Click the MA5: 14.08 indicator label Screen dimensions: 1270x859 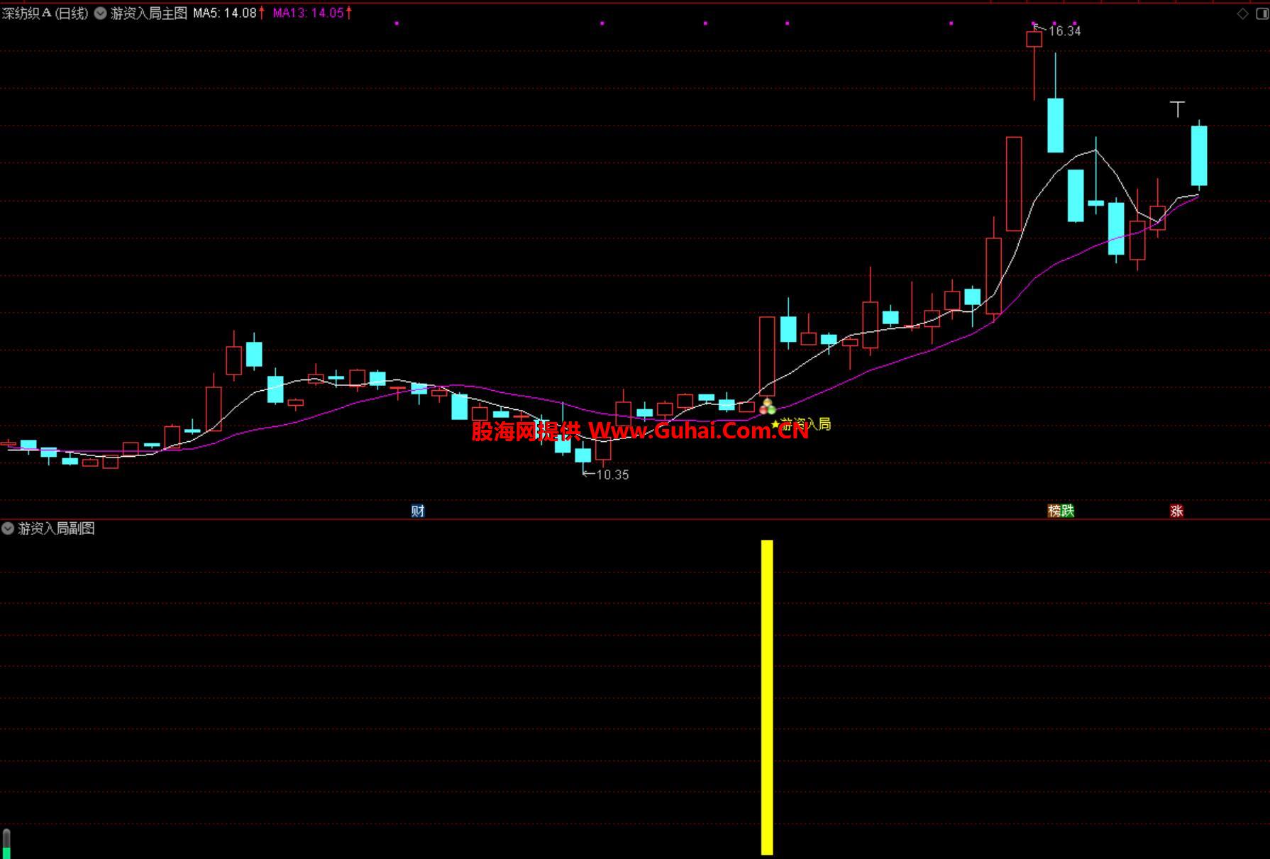coord(225,13)
